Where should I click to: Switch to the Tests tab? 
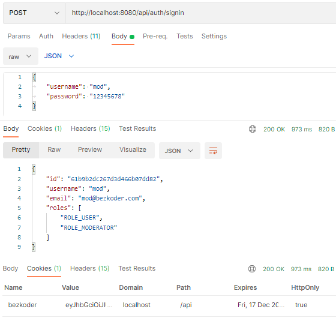(x=185, y=36)
